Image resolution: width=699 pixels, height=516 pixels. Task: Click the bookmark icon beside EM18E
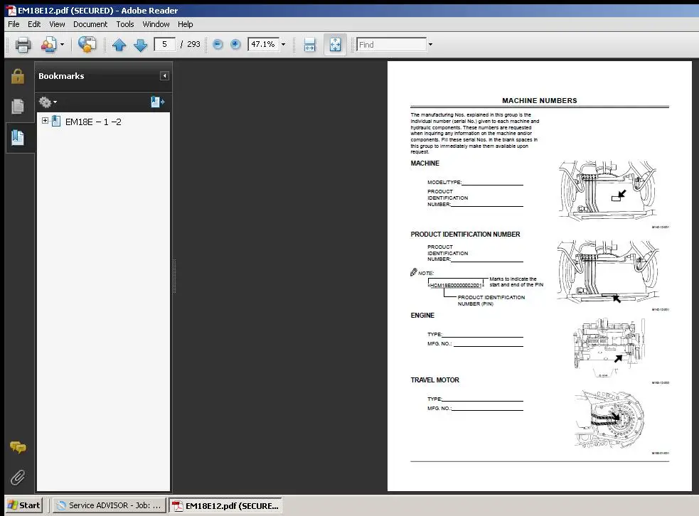click(x=56, y=121)
